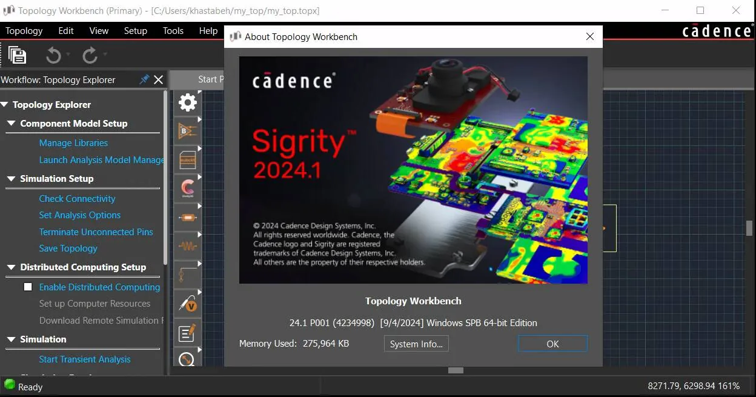Click the System Info button
Image resolution: width=756 pixels, height=397 pixels.
(x=416, y=344)
